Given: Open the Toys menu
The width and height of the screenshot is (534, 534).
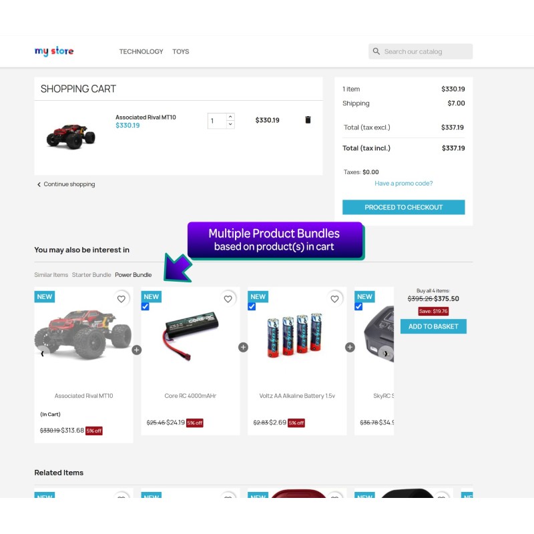Looking at the screenshot, I should [x=180, y=51].
